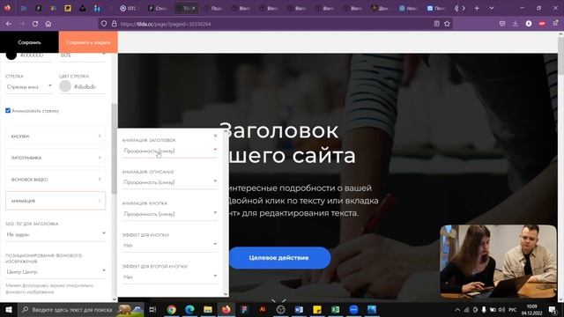Image resolution: width=564 pixels, height=317 pixels.
Task: Open the Стрелка вниз dropdown
Action: [x=29, y=86]
